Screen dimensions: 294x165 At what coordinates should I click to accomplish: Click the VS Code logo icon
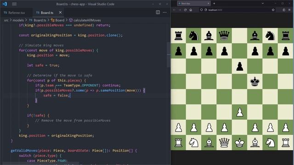[5, 4]
